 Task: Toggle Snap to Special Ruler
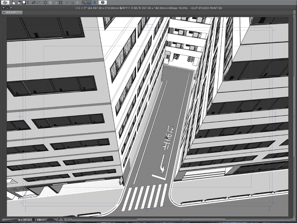click(89, 2)
